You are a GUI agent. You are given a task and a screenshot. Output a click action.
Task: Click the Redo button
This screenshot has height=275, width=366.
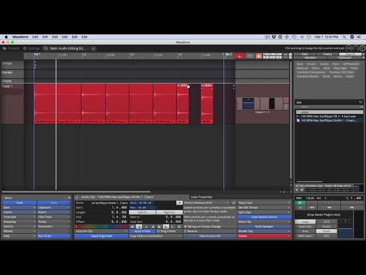54,203
